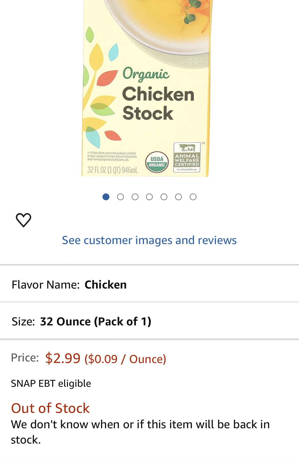299x462 pixels.
Task: Jump to the last image carousel dot
Action: coord(193,197)
